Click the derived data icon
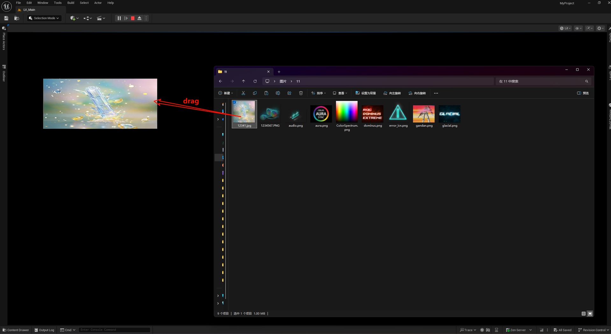This screenshot has width=611, height=334. (x=542, y=330)
